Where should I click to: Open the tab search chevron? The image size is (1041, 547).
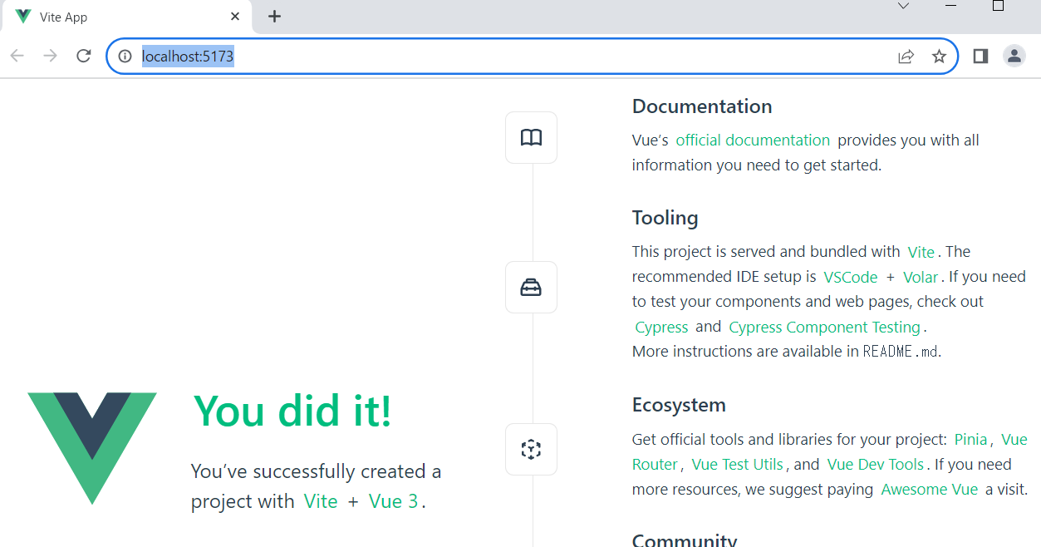pyautogui.click(x=903, y=7)
